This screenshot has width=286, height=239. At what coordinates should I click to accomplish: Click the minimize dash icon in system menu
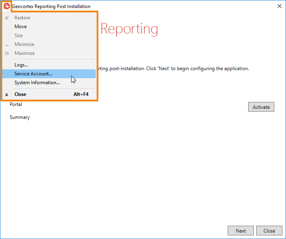(x=7, y=45)
